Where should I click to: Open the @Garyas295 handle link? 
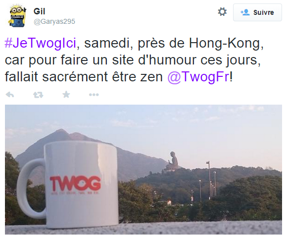tap(54, 21)
